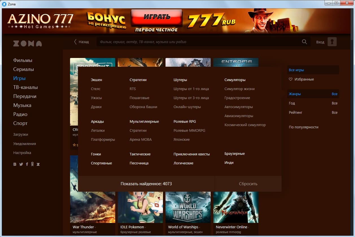This screenshot has width=355, height=237.
Task: Toggle the Пошаговые genre
Action: (x=140, y=98)
